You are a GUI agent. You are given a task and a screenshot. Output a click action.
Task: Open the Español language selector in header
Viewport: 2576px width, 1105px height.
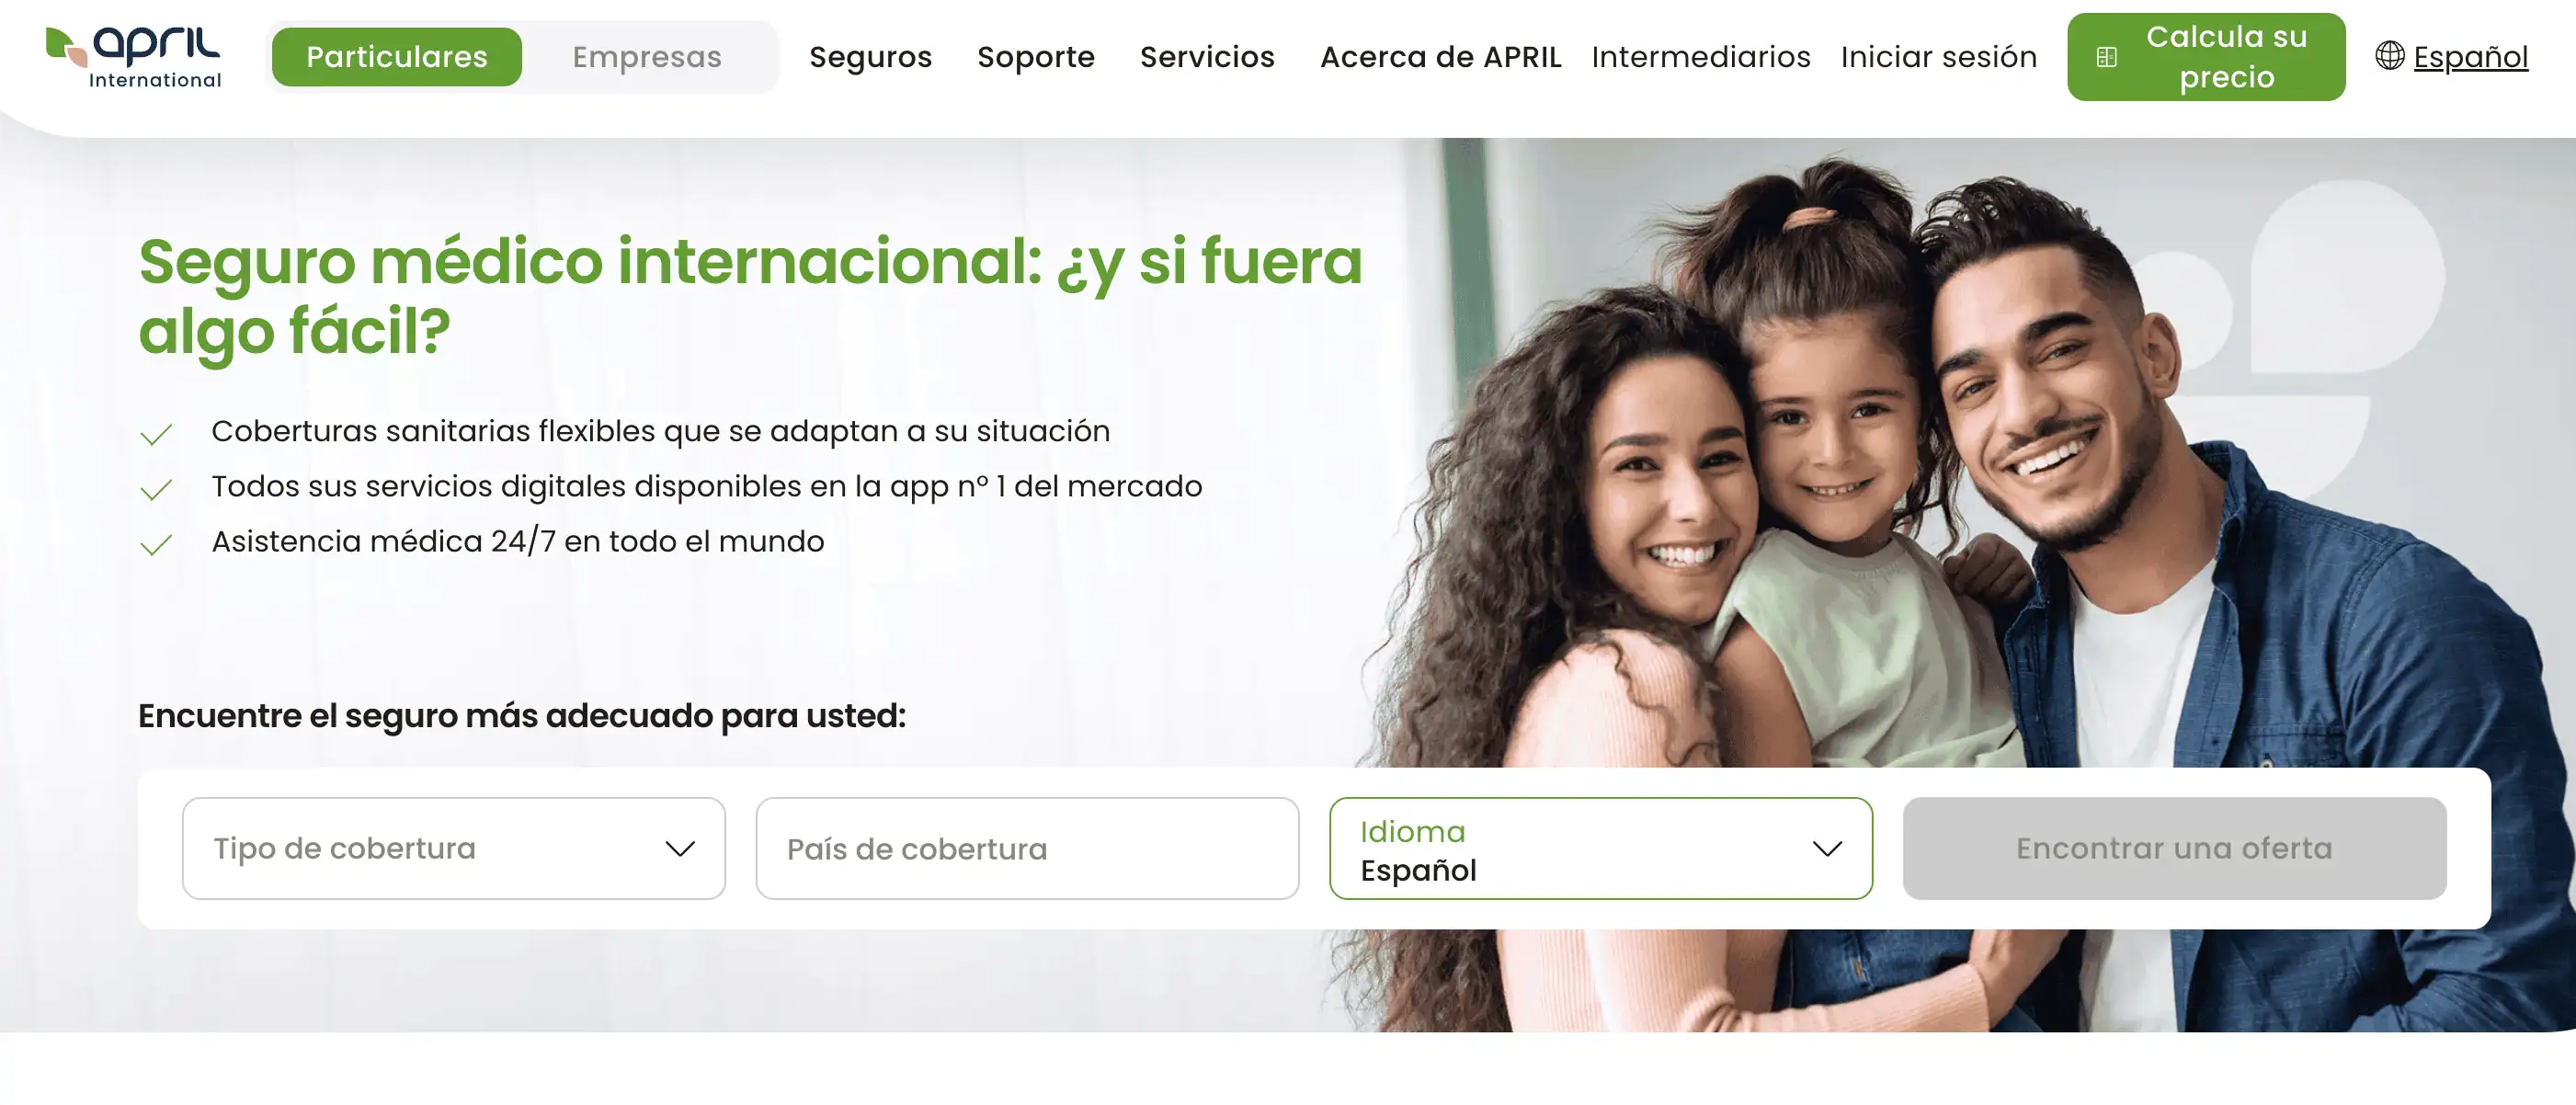pos(2452,57)
